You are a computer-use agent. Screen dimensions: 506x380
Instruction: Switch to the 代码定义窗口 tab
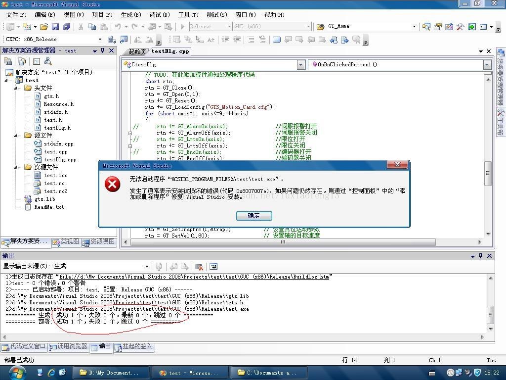click(24, 347)
